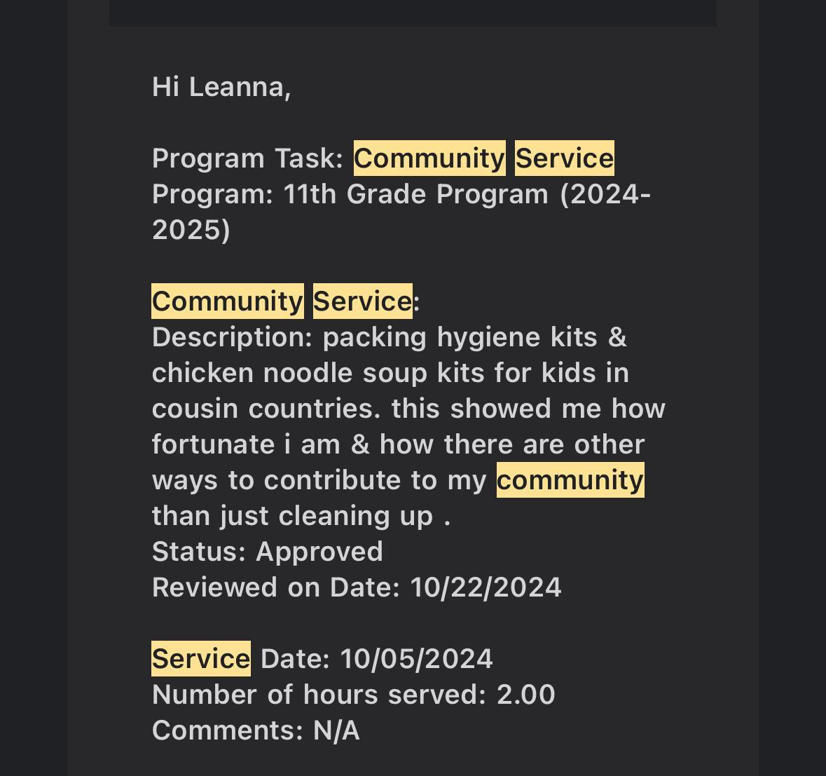Click the "Comments: N/A" line
The width and height of the screenshot is (826, 776).
point(256,730)
